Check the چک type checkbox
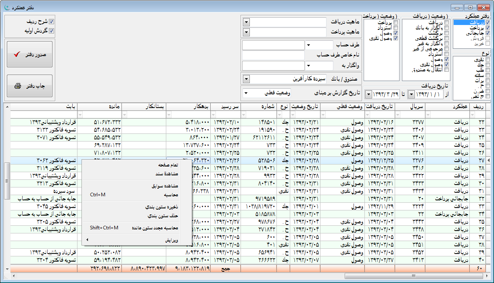 488,65
